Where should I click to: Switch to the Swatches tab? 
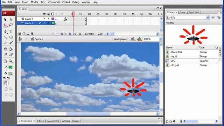(194, 12)
